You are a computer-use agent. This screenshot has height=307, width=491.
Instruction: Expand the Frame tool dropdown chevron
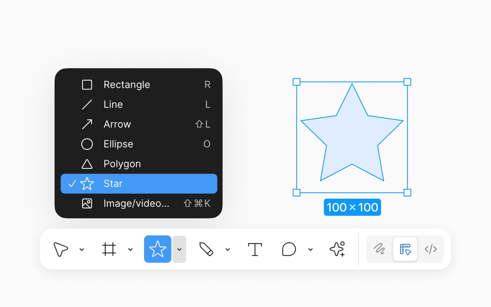click(130, 250)
